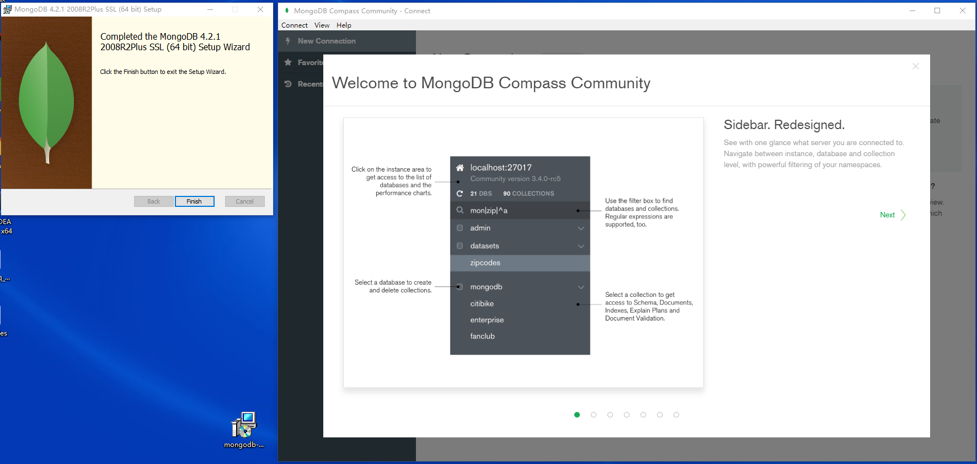Jump to the second carousel slide dot
This screenshot has width=977, height=464.
tap(594, 415)
